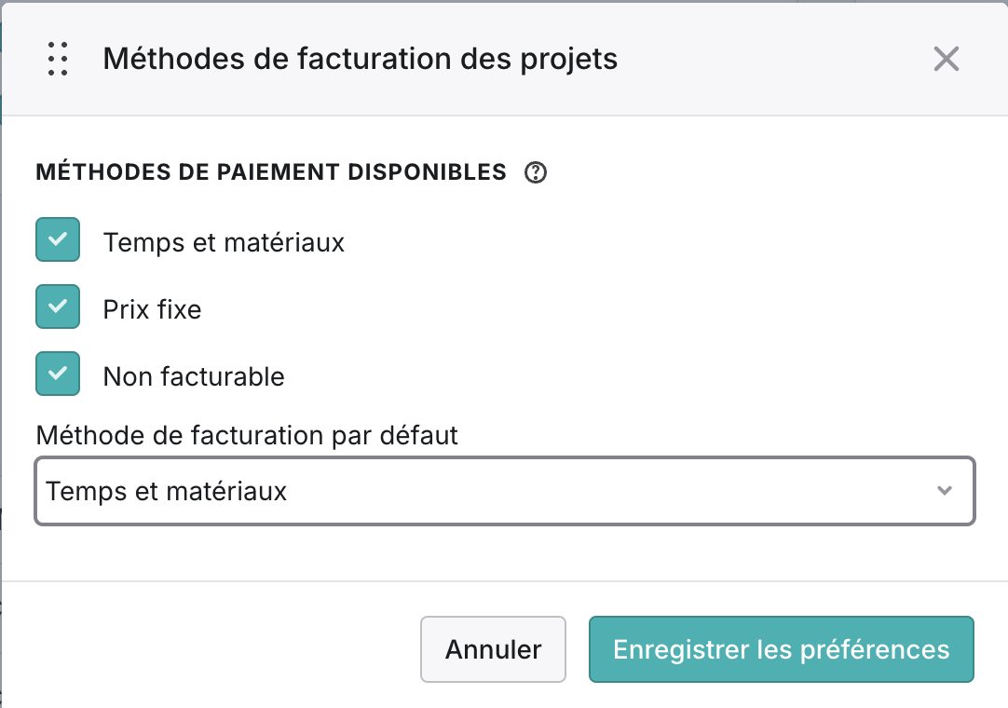Screen dimensions: 1008x708
Task: Click the checkmark beside Non facturable
Action: tap(58, 374)
